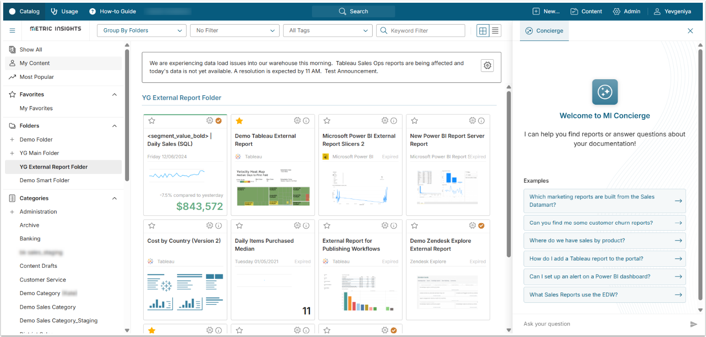Open the YG External Report Folder heading link

pyautogui.click(x=182, y=97)
